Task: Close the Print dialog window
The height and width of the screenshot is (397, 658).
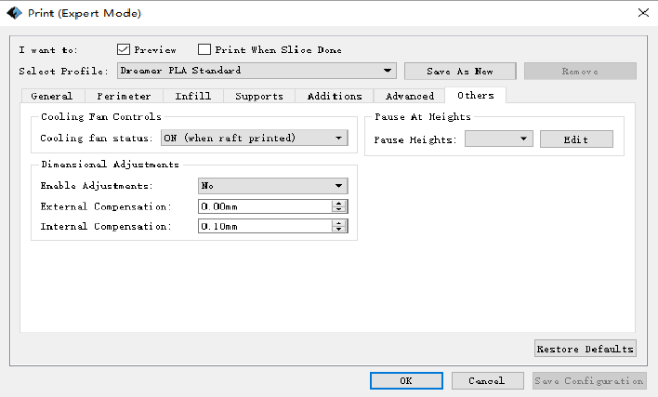Action: (642, 12)
